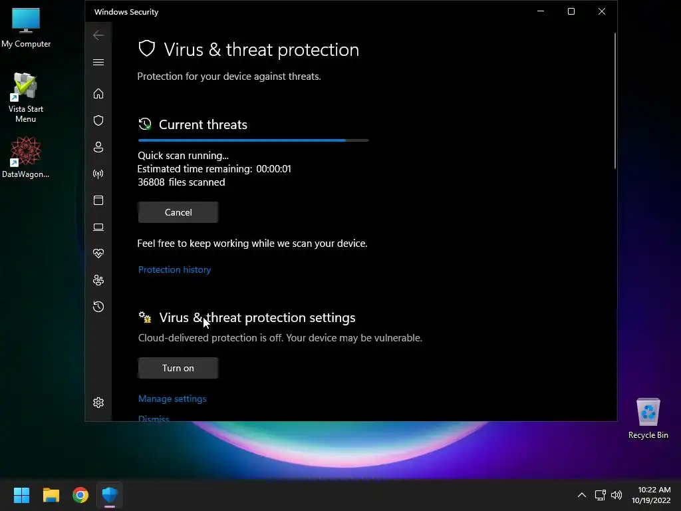Click "Feel free to keep working" text
681x511 pixels.
(252, 244)
